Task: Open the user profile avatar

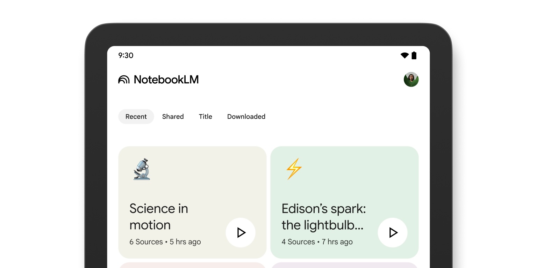Action: (411, 80)
